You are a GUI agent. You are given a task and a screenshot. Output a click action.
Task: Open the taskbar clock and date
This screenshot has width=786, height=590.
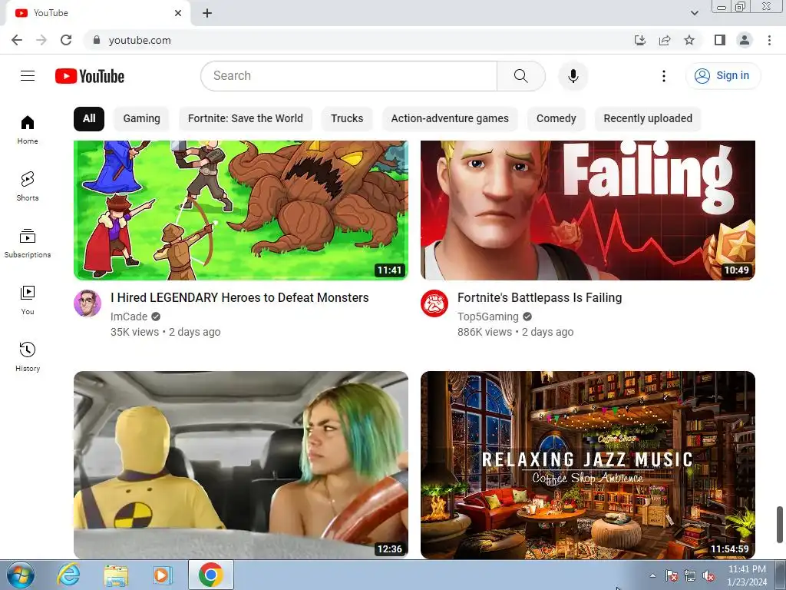click(x=747, y=575)
